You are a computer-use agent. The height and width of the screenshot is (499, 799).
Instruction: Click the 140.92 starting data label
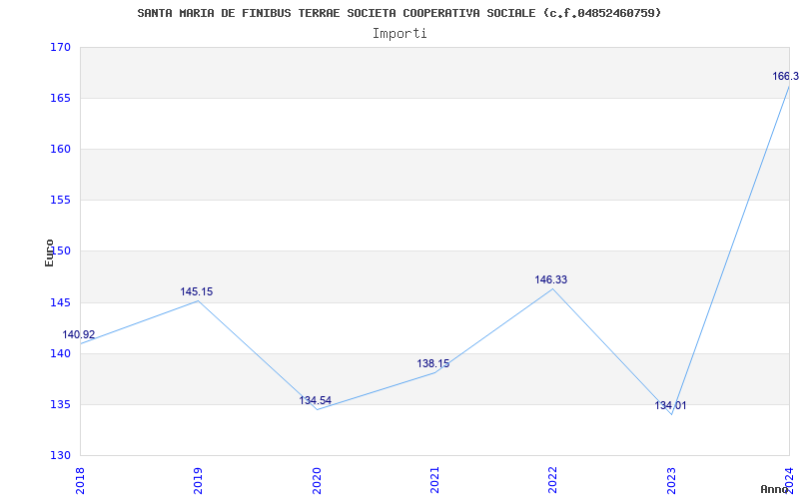[x=79, y=335]
